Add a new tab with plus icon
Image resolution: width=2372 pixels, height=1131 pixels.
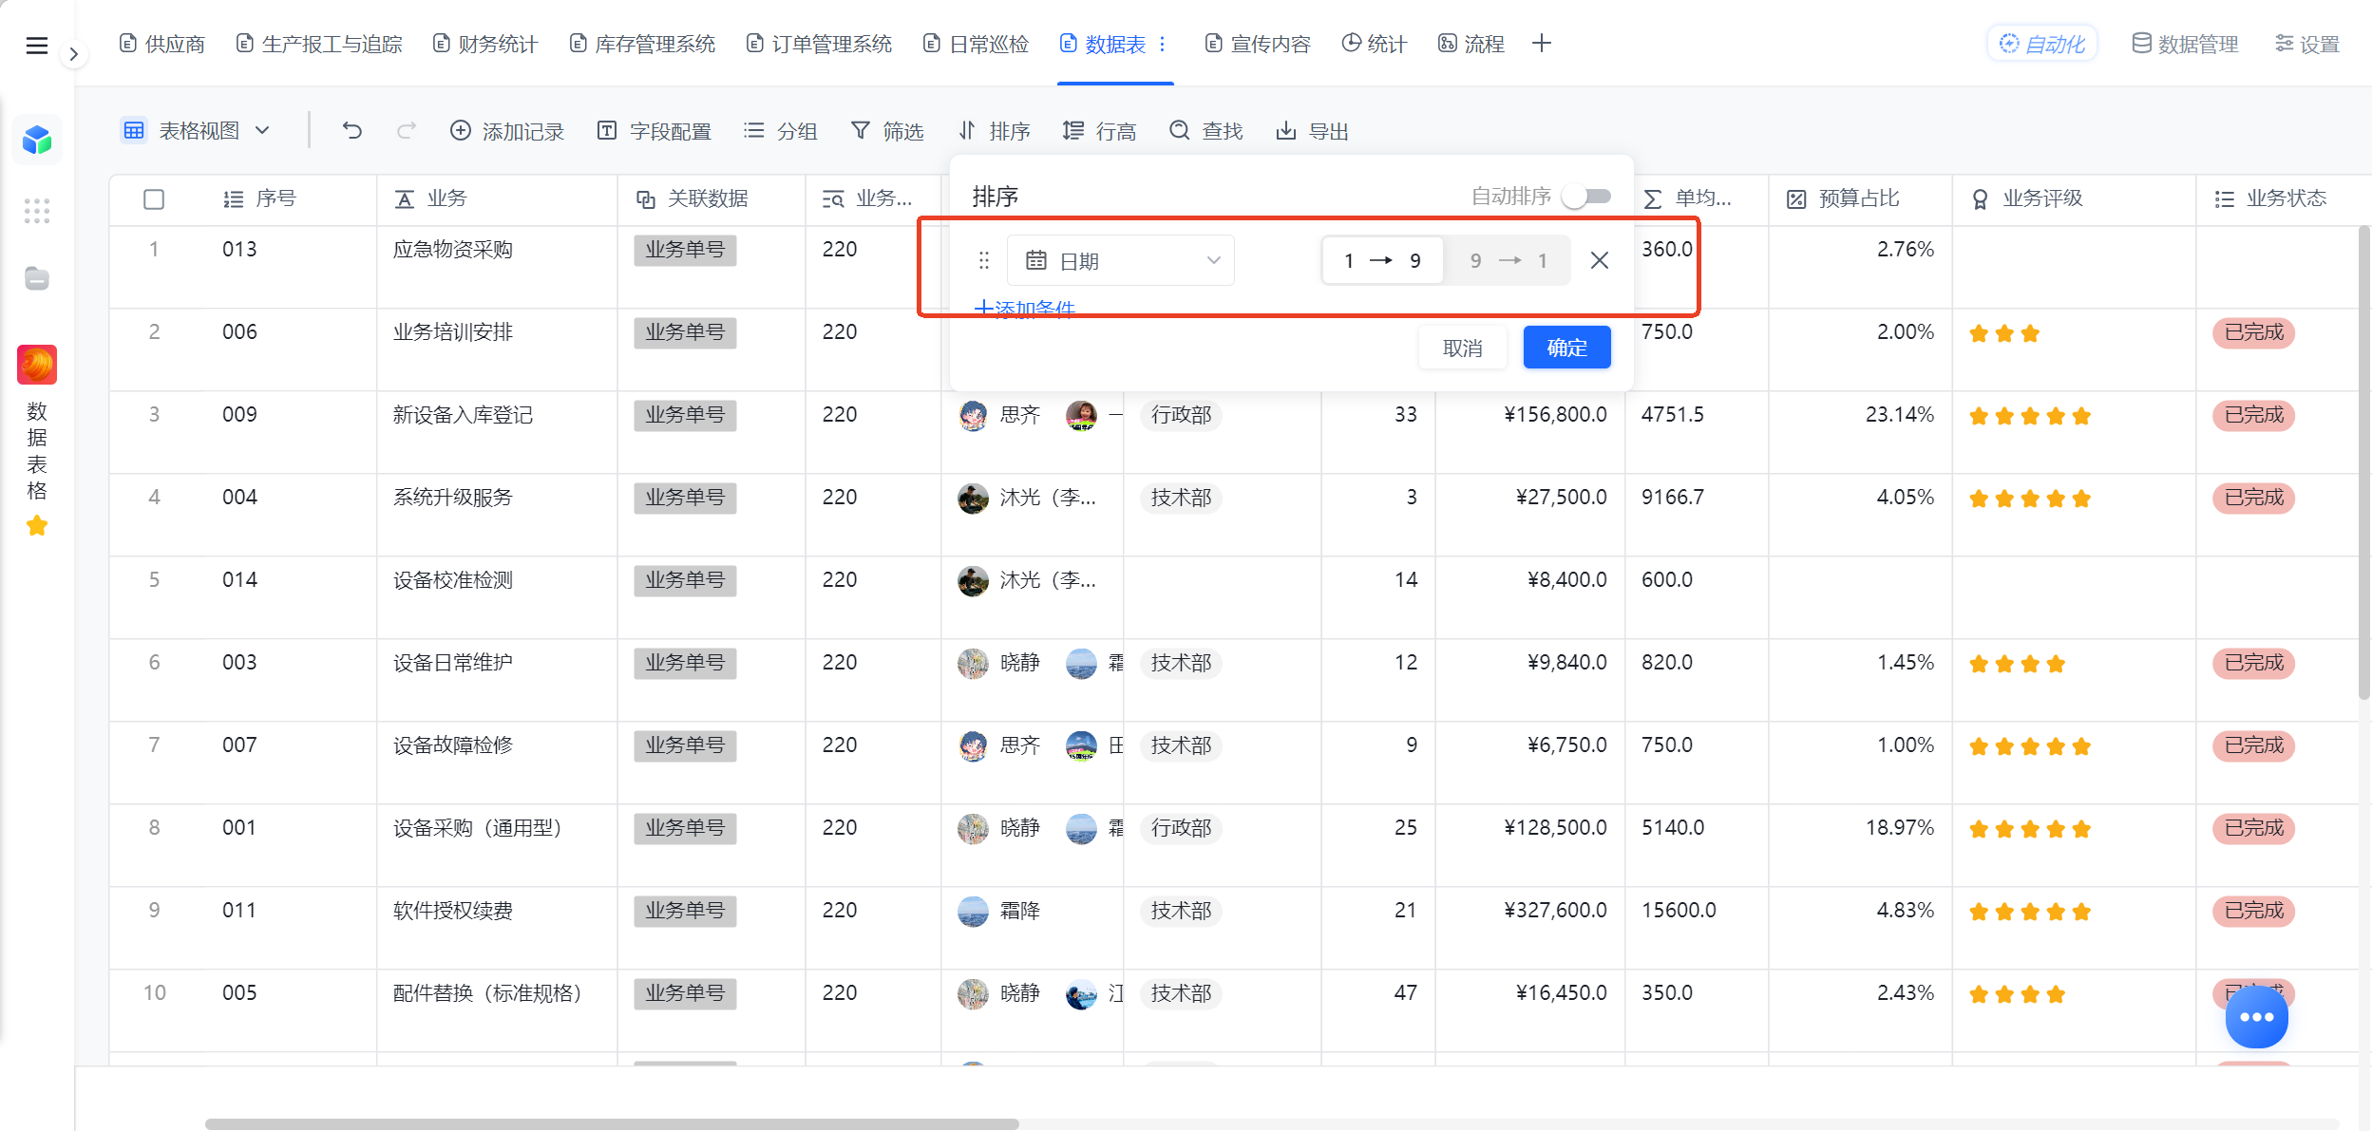tap(1542, 44)
